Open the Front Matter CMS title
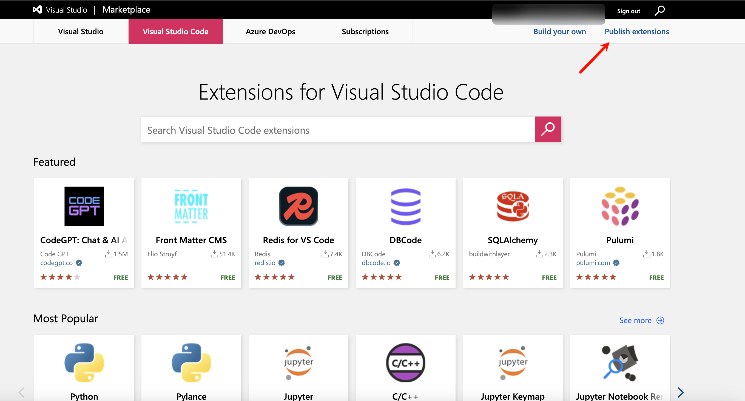 [191, 240]
